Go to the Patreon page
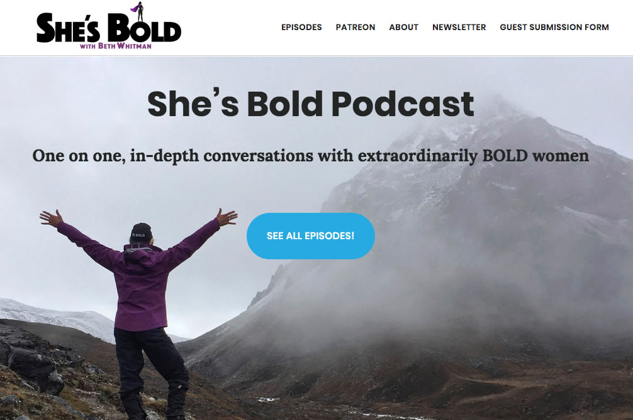633x420 pixels. click(356, 28)
